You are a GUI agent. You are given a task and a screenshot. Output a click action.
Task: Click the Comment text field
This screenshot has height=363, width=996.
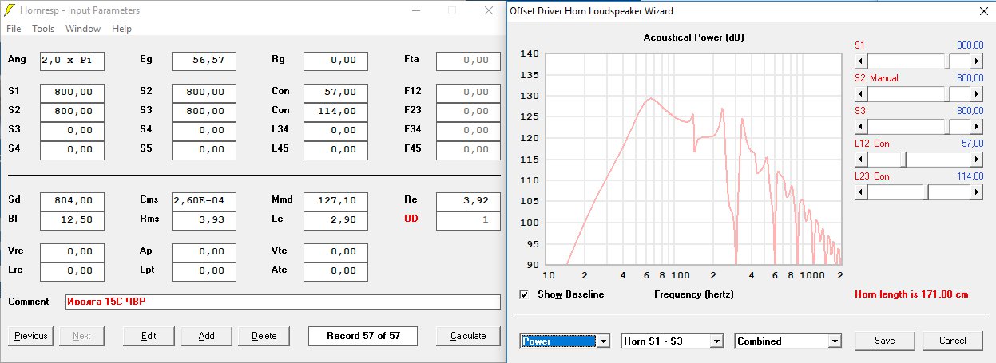283,302
